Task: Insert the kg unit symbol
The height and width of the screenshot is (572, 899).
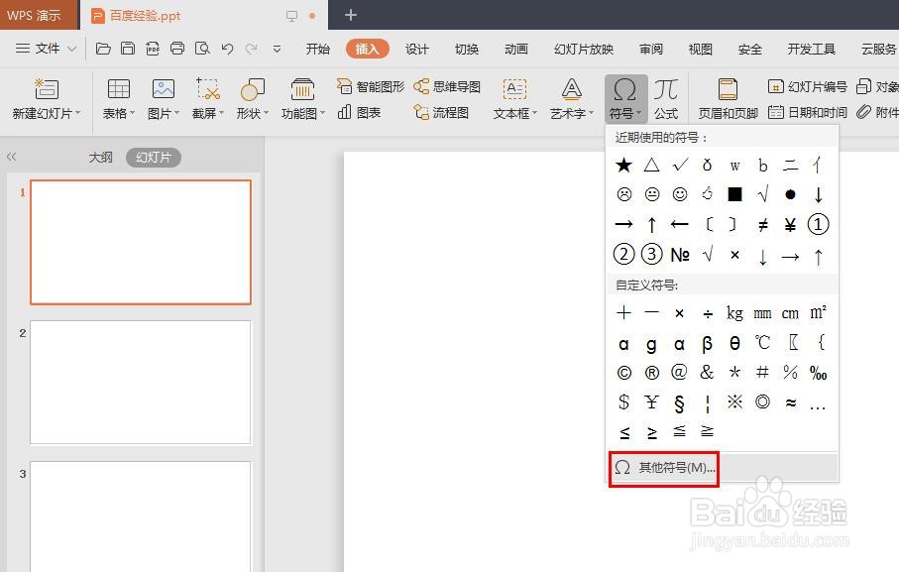Action: (734, 313)
